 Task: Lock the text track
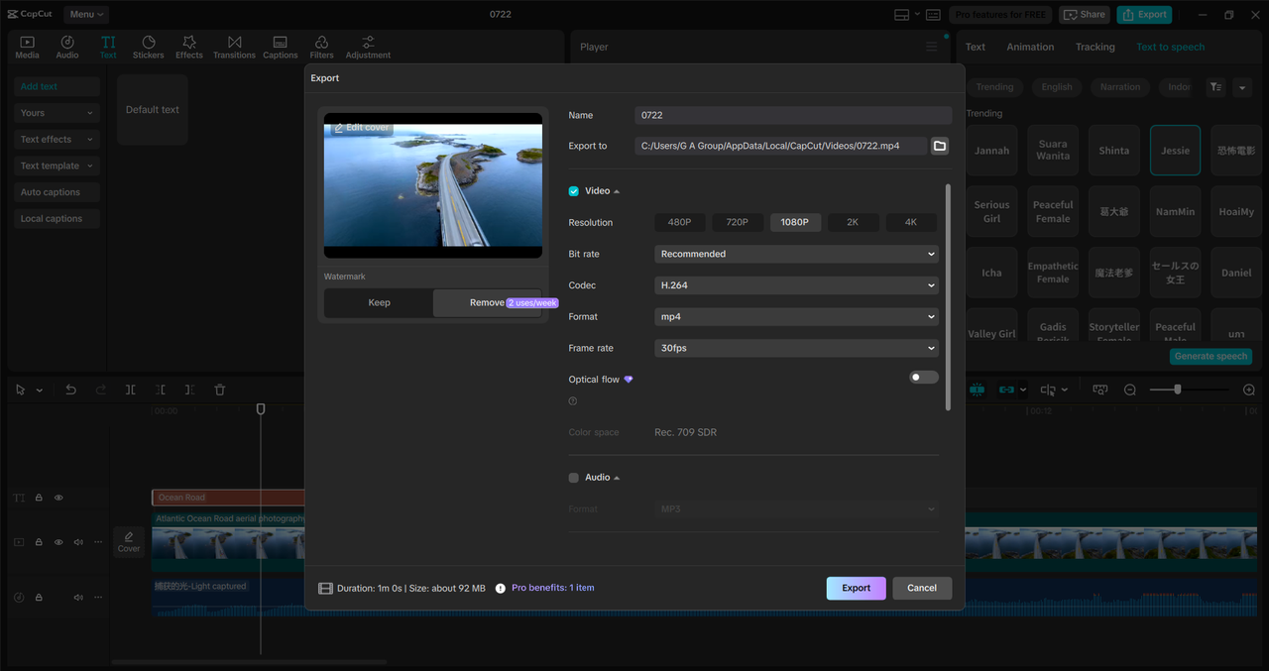coord(39,498)
